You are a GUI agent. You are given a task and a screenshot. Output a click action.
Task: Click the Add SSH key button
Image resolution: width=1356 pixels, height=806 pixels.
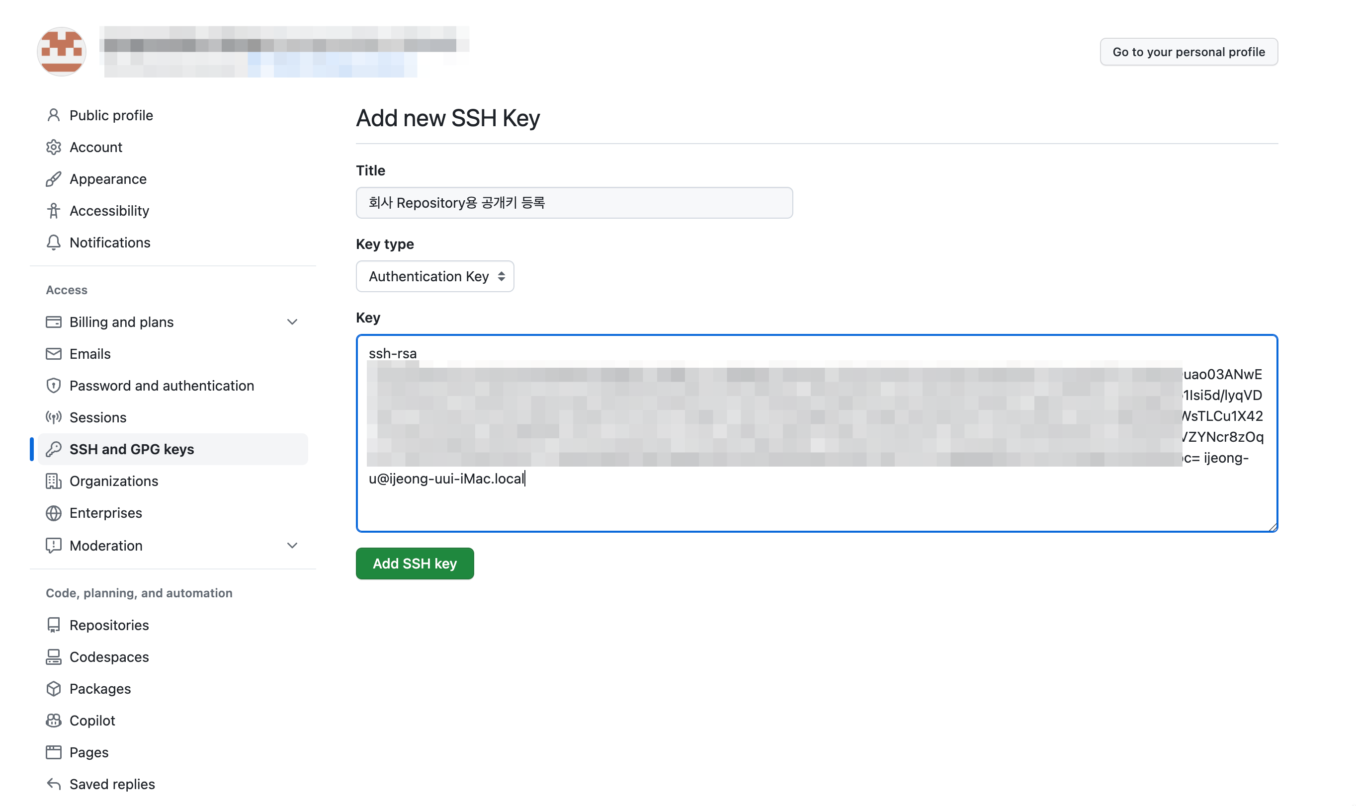pyautogui.click(x=415, y=564)
